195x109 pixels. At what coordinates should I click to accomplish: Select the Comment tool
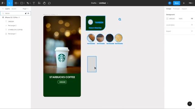[x=49, y=3]
